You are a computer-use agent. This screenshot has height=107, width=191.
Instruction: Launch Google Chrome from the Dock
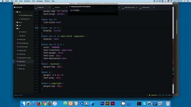click(44, 104)
